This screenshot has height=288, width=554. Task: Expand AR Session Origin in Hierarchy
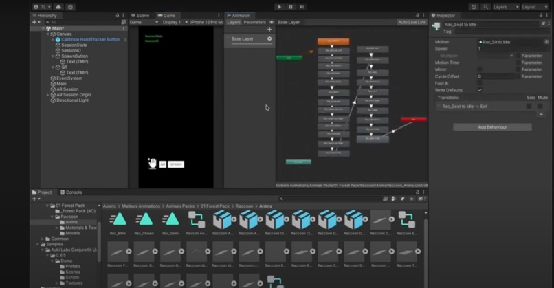coord(48,95)
